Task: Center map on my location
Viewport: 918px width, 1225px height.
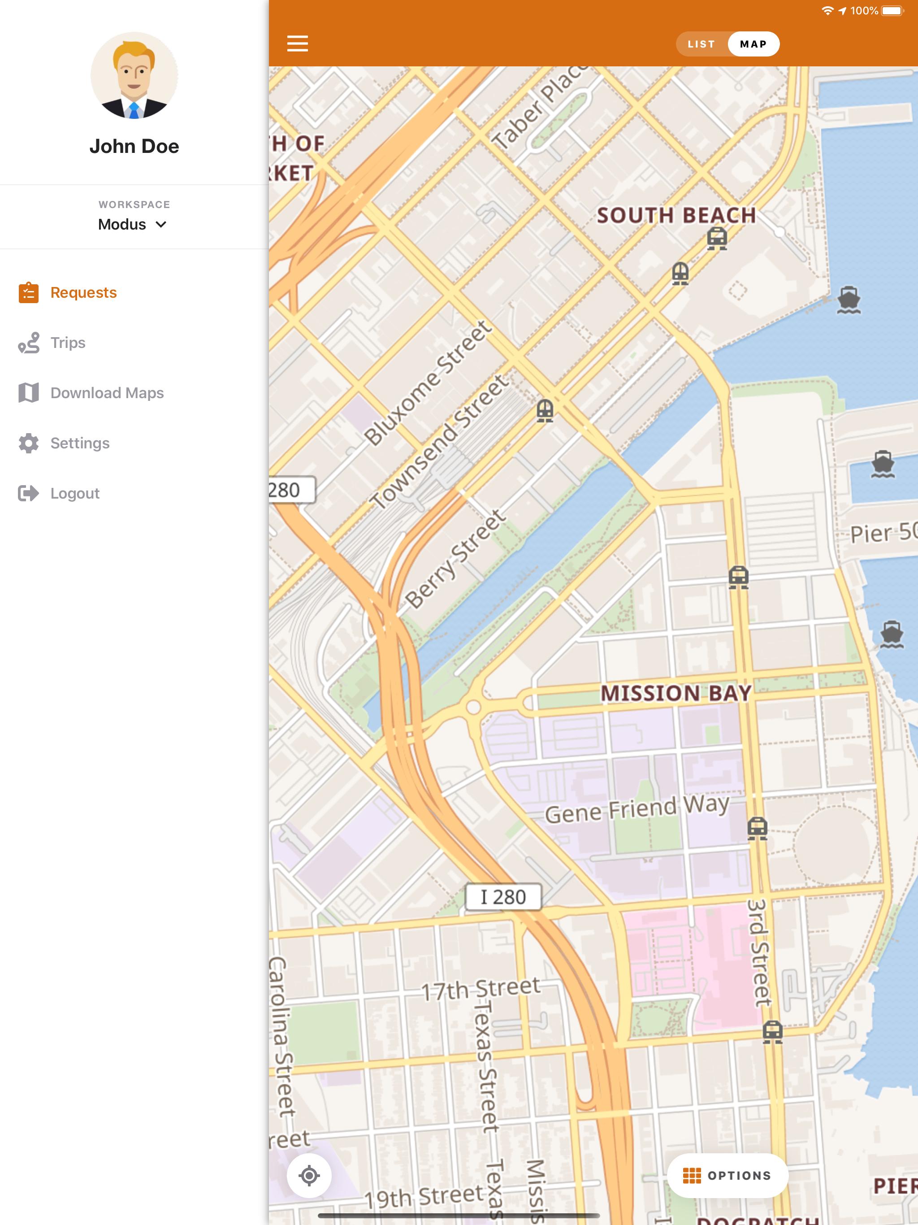Action: click(309, 1175)
